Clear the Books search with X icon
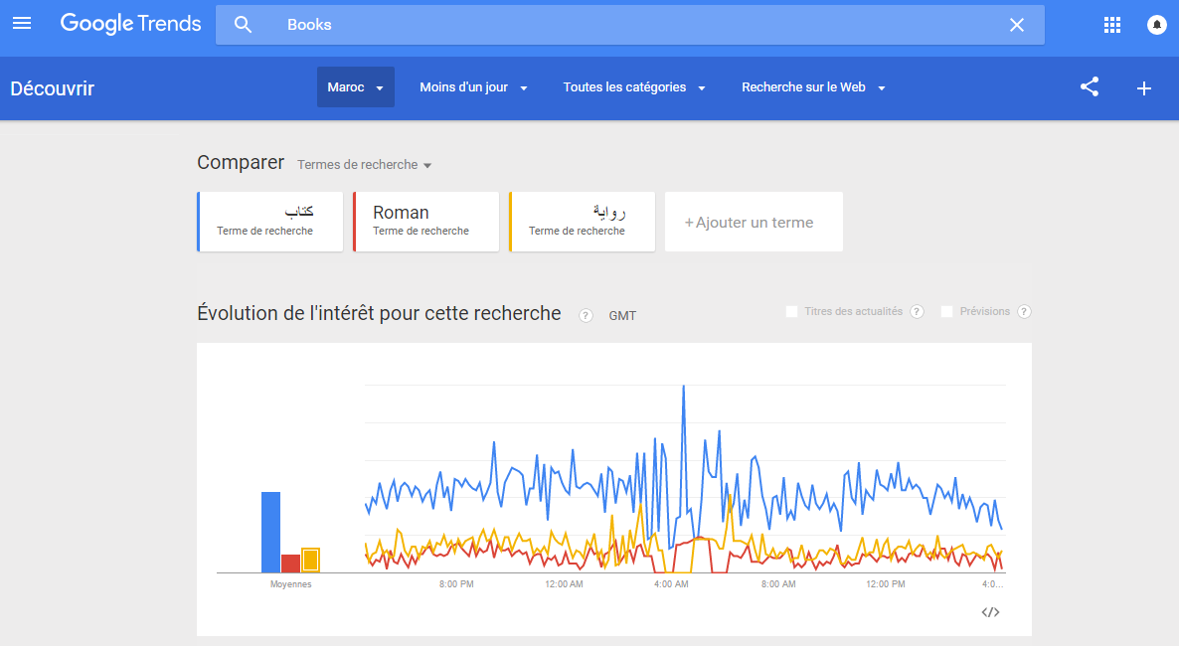 1017,25
